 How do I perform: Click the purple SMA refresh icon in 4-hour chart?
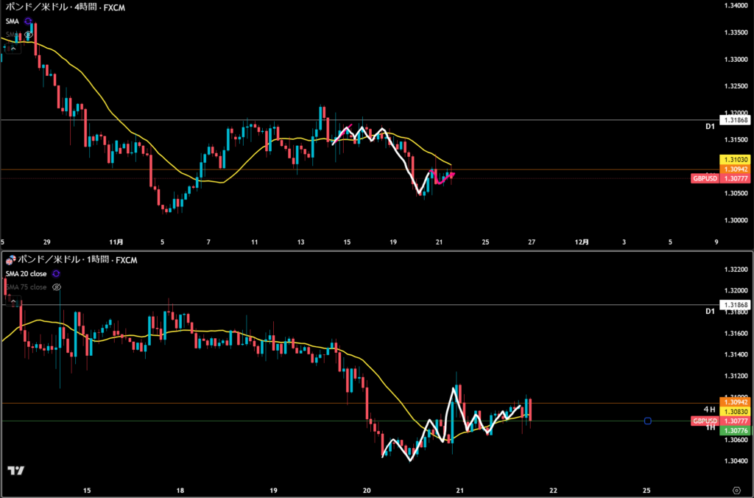[x=28, y=22]
